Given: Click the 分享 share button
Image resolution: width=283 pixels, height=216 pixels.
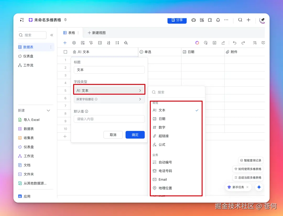Looking at the screenshot, I should pos(177,20).
